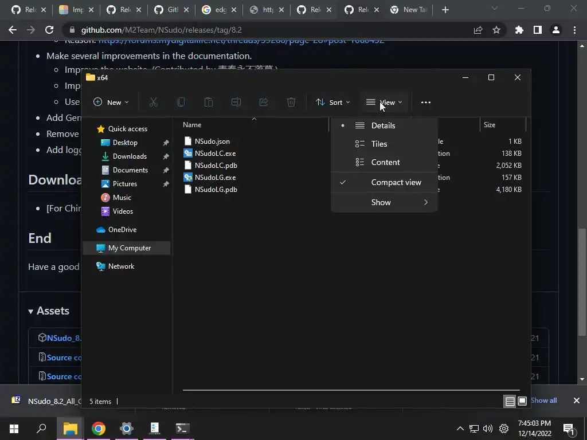Select Quick access in navigation pane
Image resolution: width=587 pixels, height=440 pixels.
[128, 129]
